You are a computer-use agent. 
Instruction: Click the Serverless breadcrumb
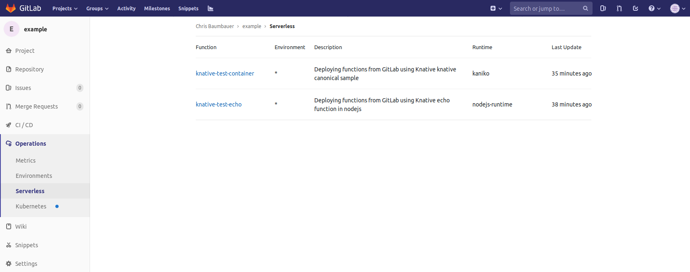click(282, 26)
